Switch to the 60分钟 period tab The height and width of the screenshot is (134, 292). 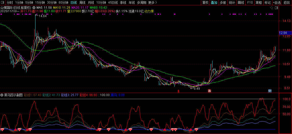[x=63, y=3]
